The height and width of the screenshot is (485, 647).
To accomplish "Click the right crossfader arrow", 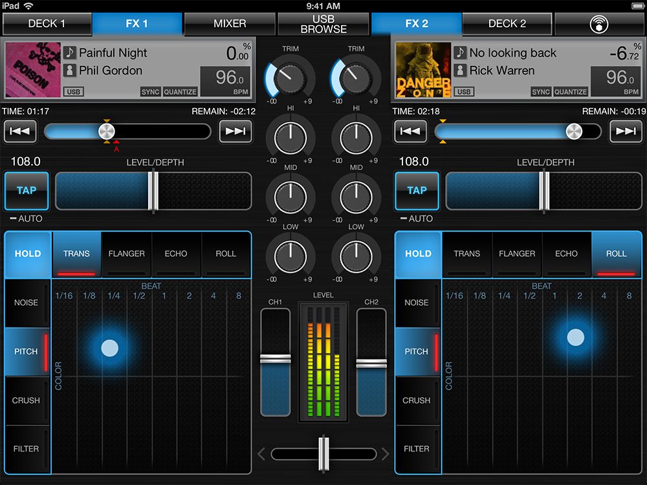I will click(x=386, y=454).
